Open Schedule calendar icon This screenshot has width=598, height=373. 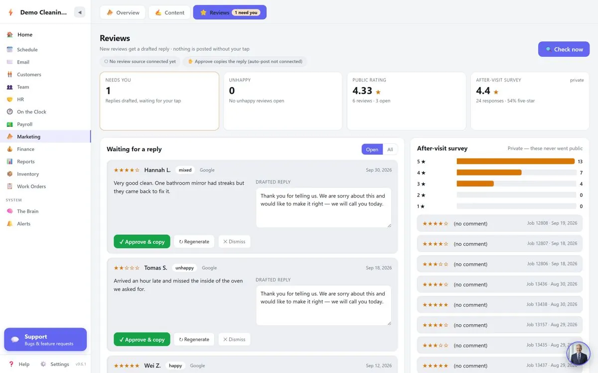tap(9, 50)
